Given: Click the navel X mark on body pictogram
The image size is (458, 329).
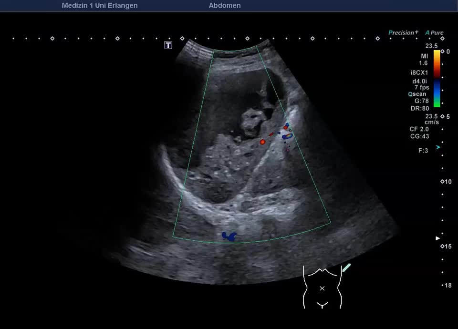Looking at the screenshot, I should tap(322, 288).
